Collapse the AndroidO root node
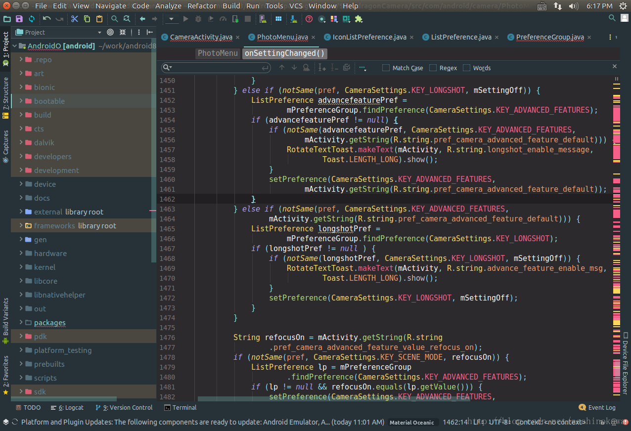The height and width of the screenshot is (431, 631). (x=14, y=45)
